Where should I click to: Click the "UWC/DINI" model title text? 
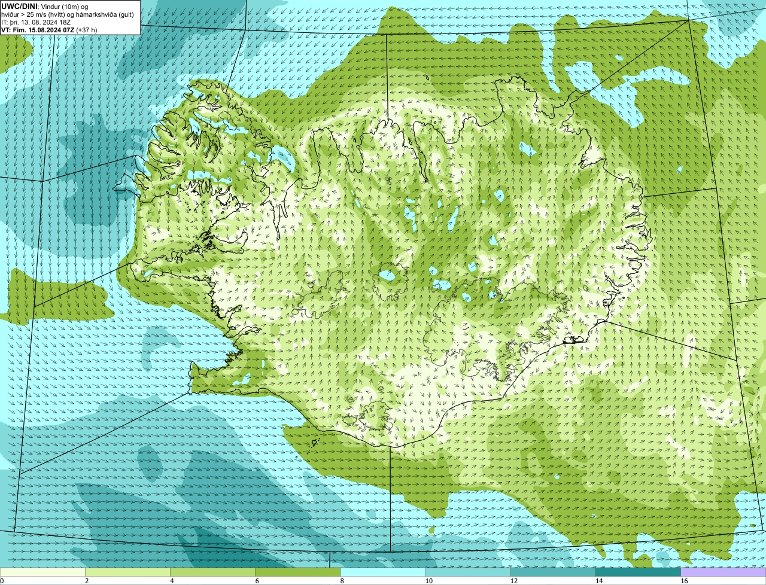(20, 6)
